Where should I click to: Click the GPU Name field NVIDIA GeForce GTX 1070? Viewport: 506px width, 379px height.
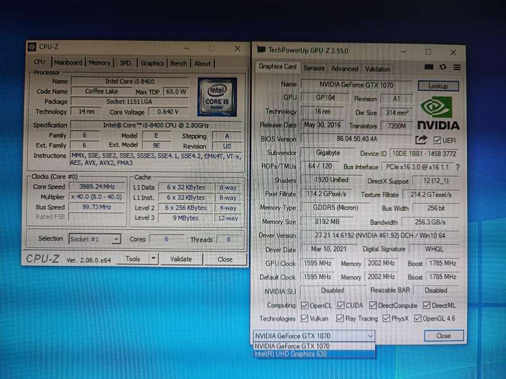click(356, 85)
